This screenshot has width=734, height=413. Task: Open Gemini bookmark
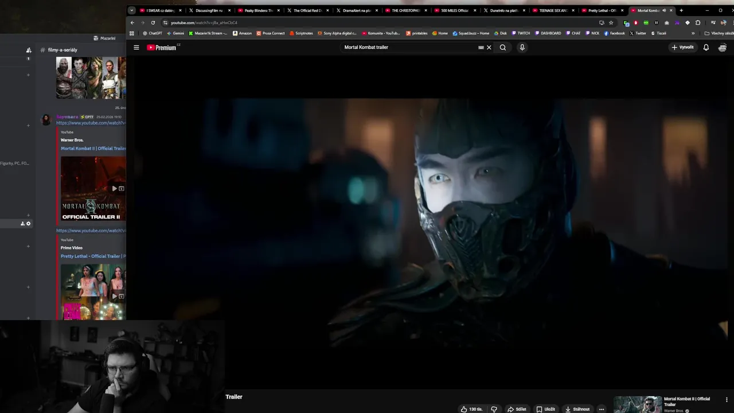pos(175,33)
